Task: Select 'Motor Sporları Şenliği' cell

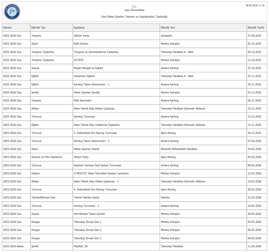Action: pyautogui.click(x=116, y=93)
